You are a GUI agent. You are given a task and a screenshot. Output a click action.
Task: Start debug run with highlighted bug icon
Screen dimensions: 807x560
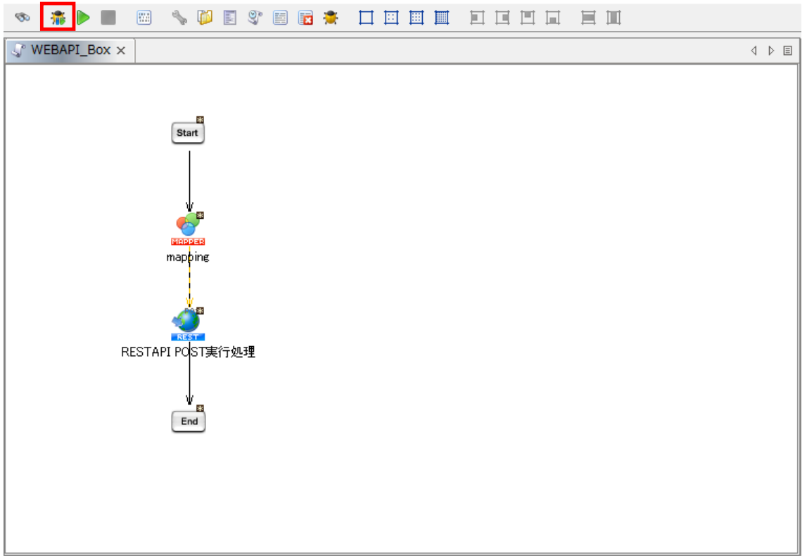[58, 18]
